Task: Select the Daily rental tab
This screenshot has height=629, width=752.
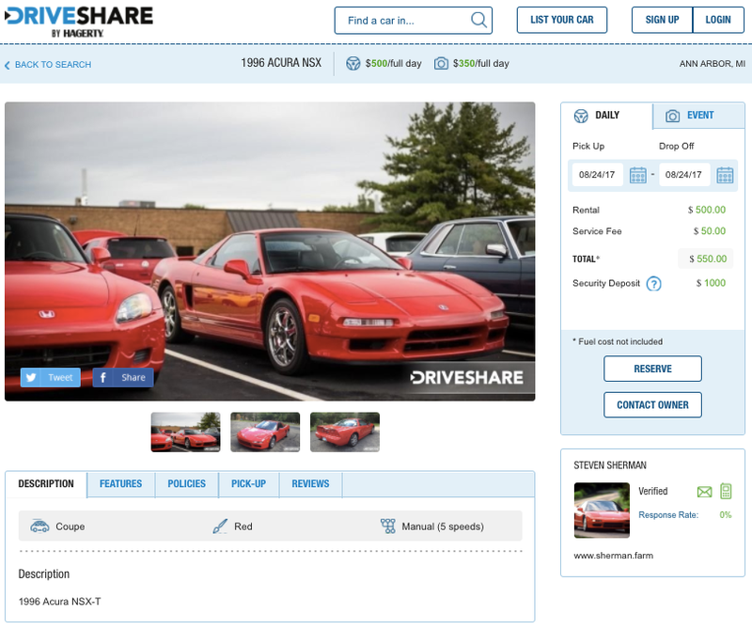Action: [606, 116]
